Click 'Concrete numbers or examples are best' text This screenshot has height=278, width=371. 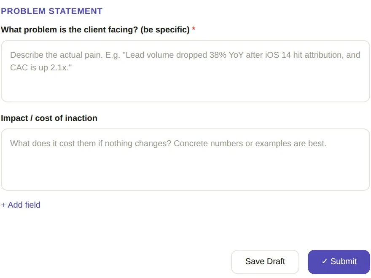pyautogui.click(x=250, y=143)
